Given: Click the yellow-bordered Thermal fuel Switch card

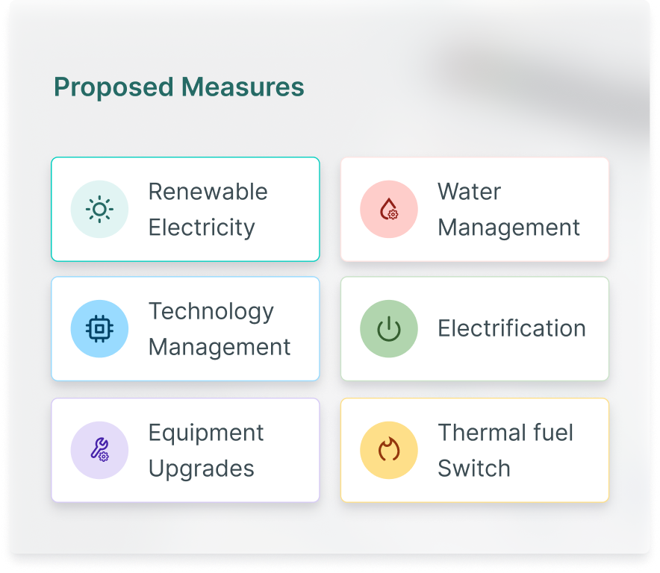Looking at the screenshot, I should (x=475, y=450).
